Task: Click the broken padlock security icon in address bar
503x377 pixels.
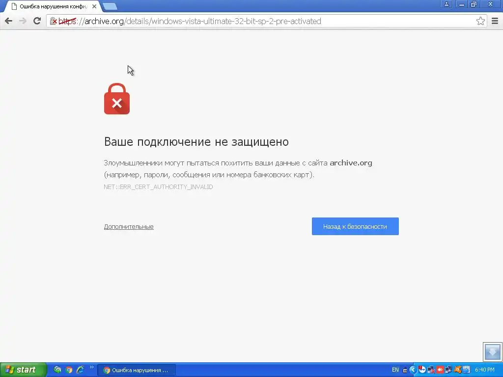Action: (53, 21)
